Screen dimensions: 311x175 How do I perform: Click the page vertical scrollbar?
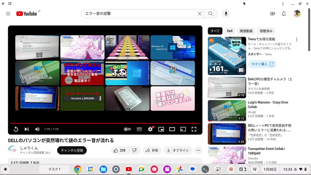click(309, 30)
